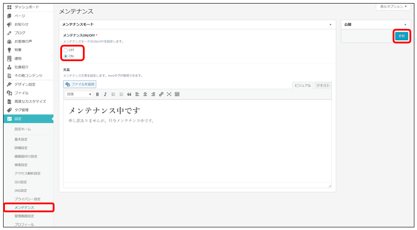The image size is (417, 230).
Task: Collapse the メンテナンスモード panel
Action: pyautogui.click(x=330, y=24)
